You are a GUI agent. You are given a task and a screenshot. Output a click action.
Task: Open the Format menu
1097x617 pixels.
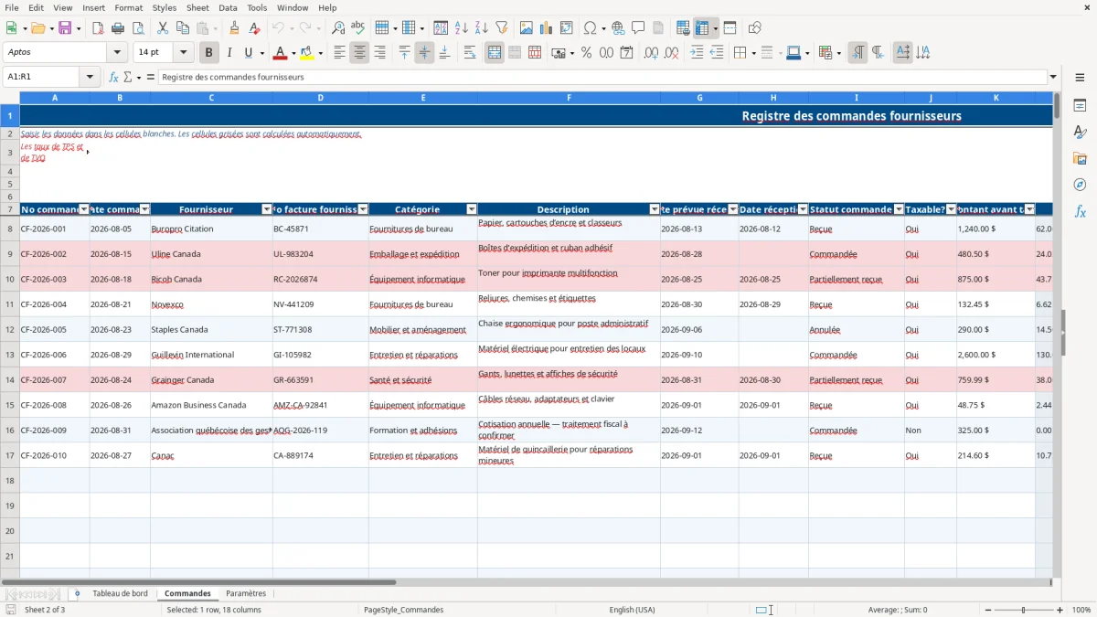coord(128,7)
